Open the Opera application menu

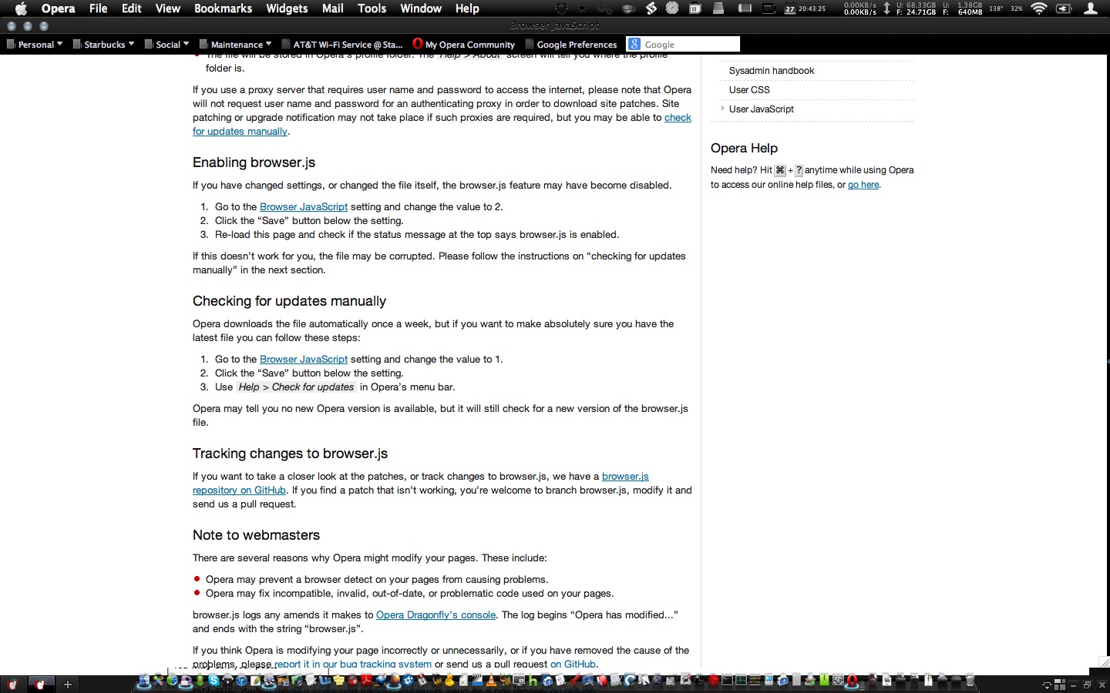click(x=59, y=8)
